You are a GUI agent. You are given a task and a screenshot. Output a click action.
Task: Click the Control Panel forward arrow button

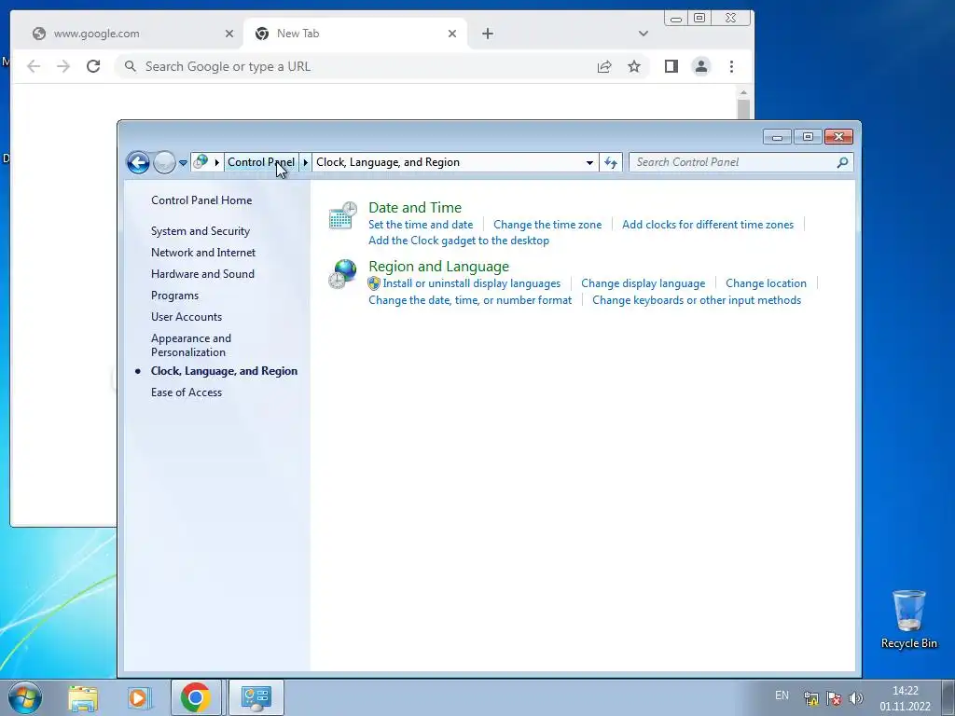164,162
